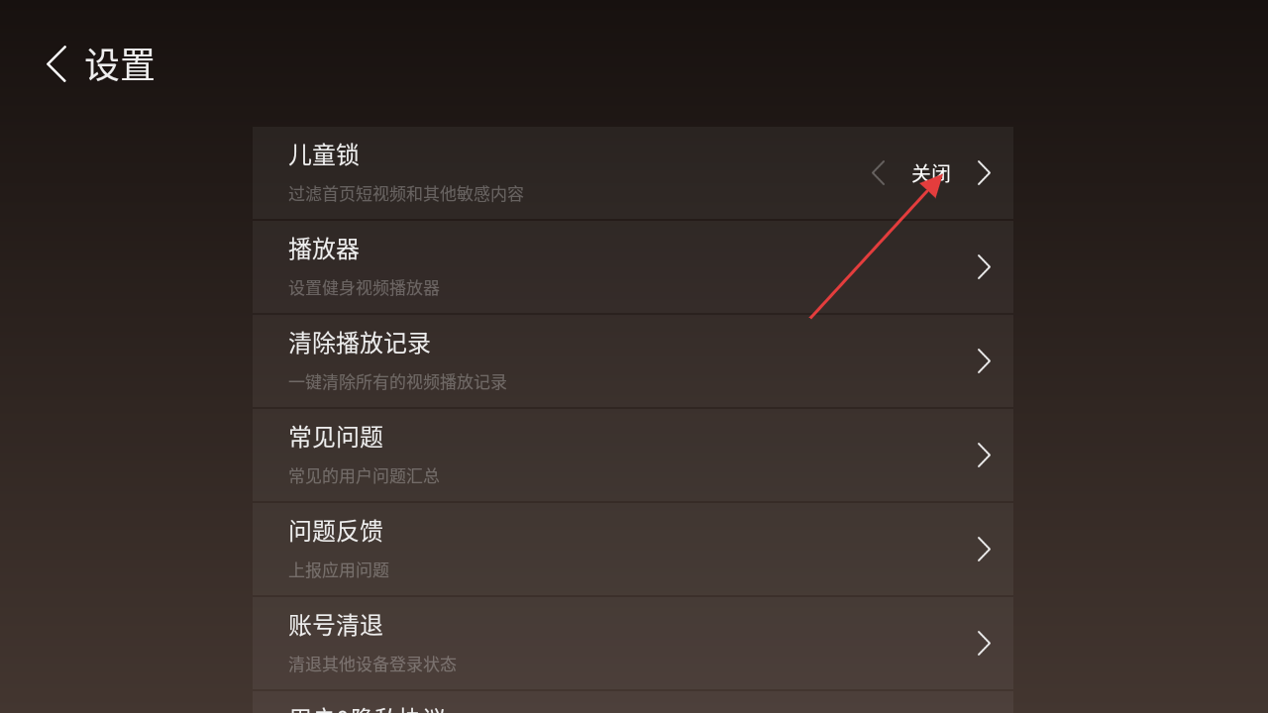Select the 播放器 menu entry
The image size is (1268, 713).
(x=633, y=267)
